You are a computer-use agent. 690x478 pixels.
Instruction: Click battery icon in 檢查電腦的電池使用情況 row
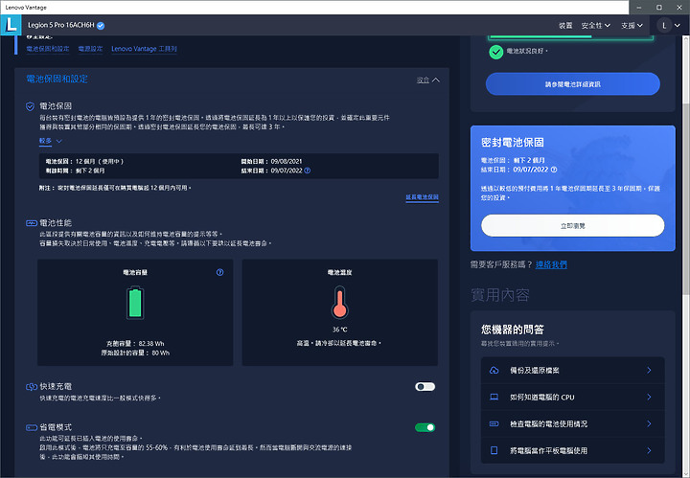click(494, 424)
